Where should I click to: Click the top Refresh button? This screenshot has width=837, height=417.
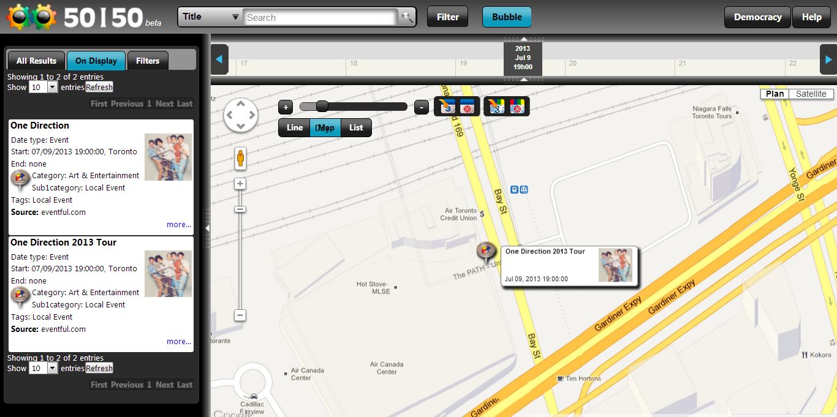tap(99, 87)
